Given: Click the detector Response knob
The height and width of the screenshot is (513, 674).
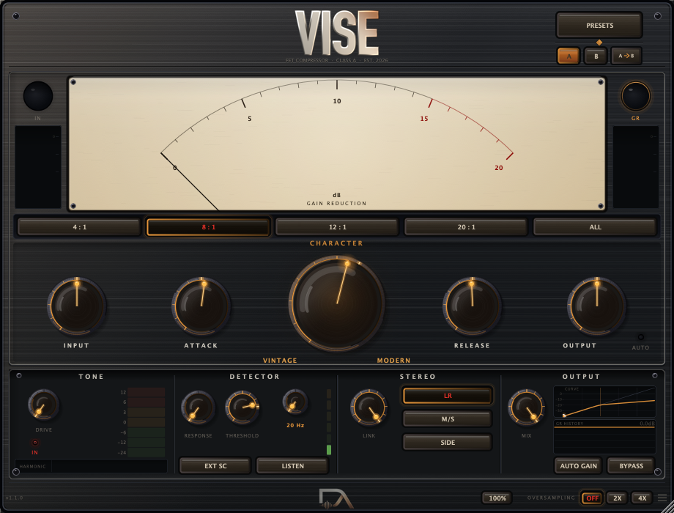Looking at the screenshot, I should coord(198,407).
